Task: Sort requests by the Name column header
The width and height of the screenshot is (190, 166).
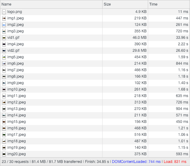Action: click(x=6, y=4)
